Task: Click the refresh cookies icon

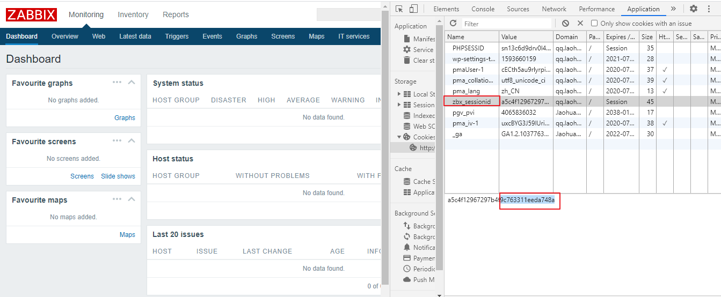Action: (453, 24)
